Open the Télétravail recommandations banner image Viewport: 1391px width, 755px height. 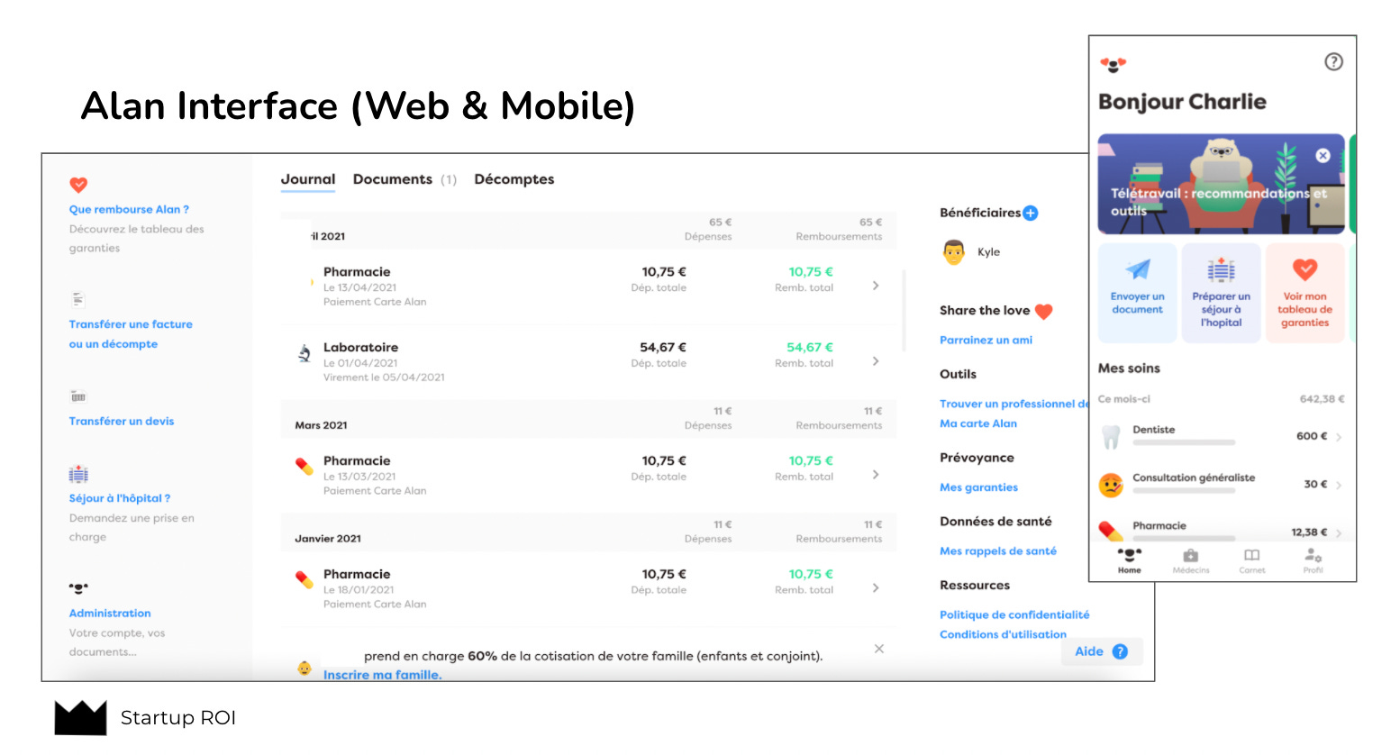point(1221,185)
